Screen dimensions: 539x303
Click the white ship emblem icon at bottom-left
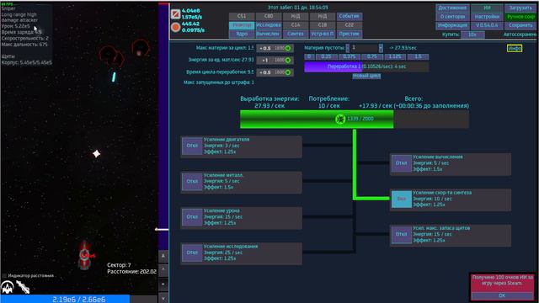(8, 287)
